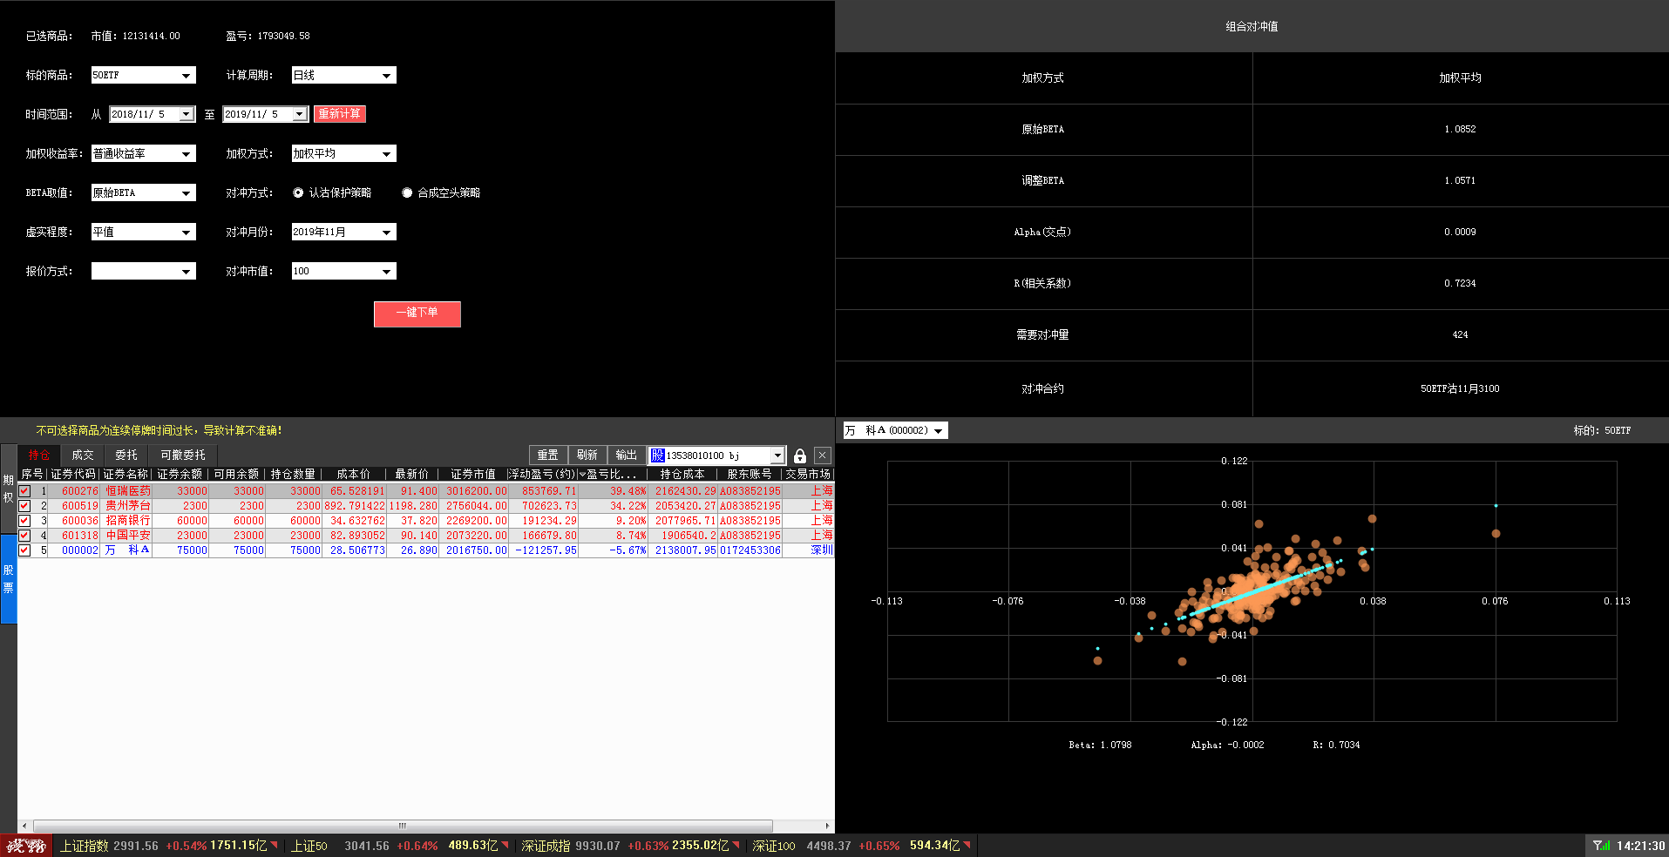The width and height of the screenshot is (1669, 857).
Task: Open the 可撤委托 tab
Action: pos(183,455)
